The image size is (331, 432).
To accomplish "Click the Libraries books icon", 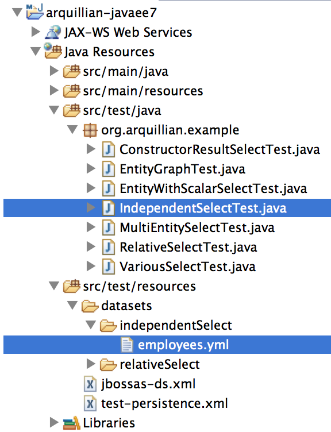I will (71, 423).
